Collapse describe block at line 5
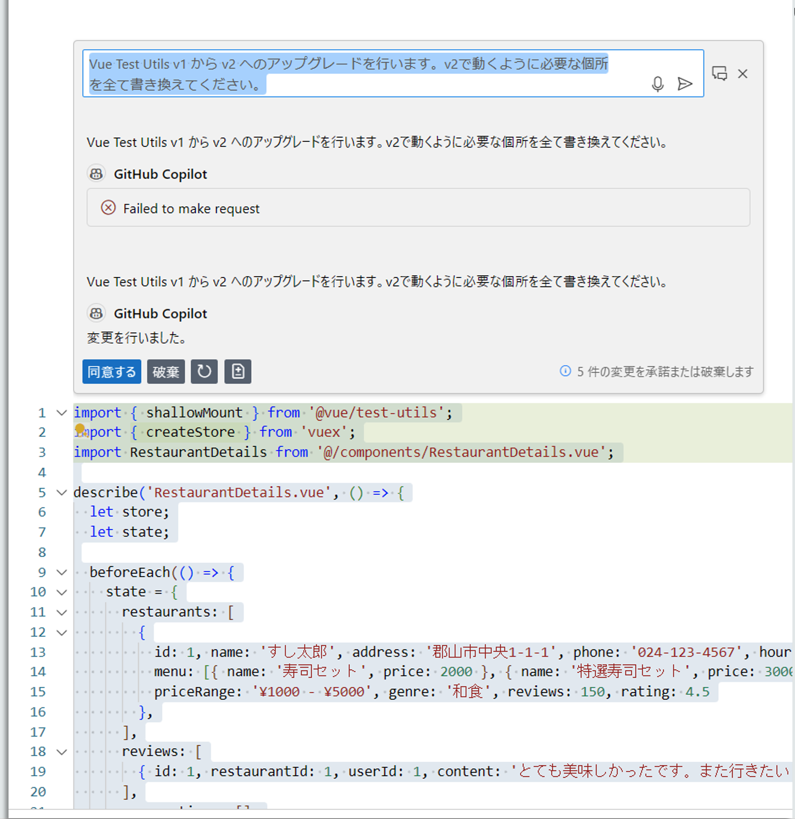Viewport: 795px width, 819px height. 62,492
